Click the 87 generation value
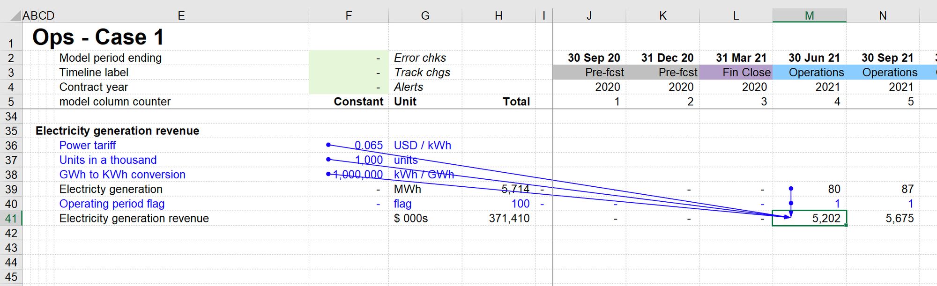Screen dimensions: 937x286 coord(907,189)
